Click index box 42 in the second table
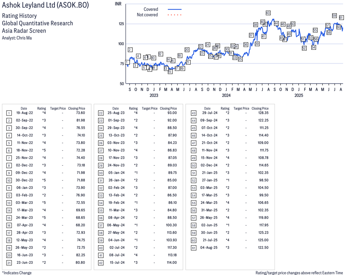Image resolution: width=347 pixels, height=275 pixels. pos(101,263)
